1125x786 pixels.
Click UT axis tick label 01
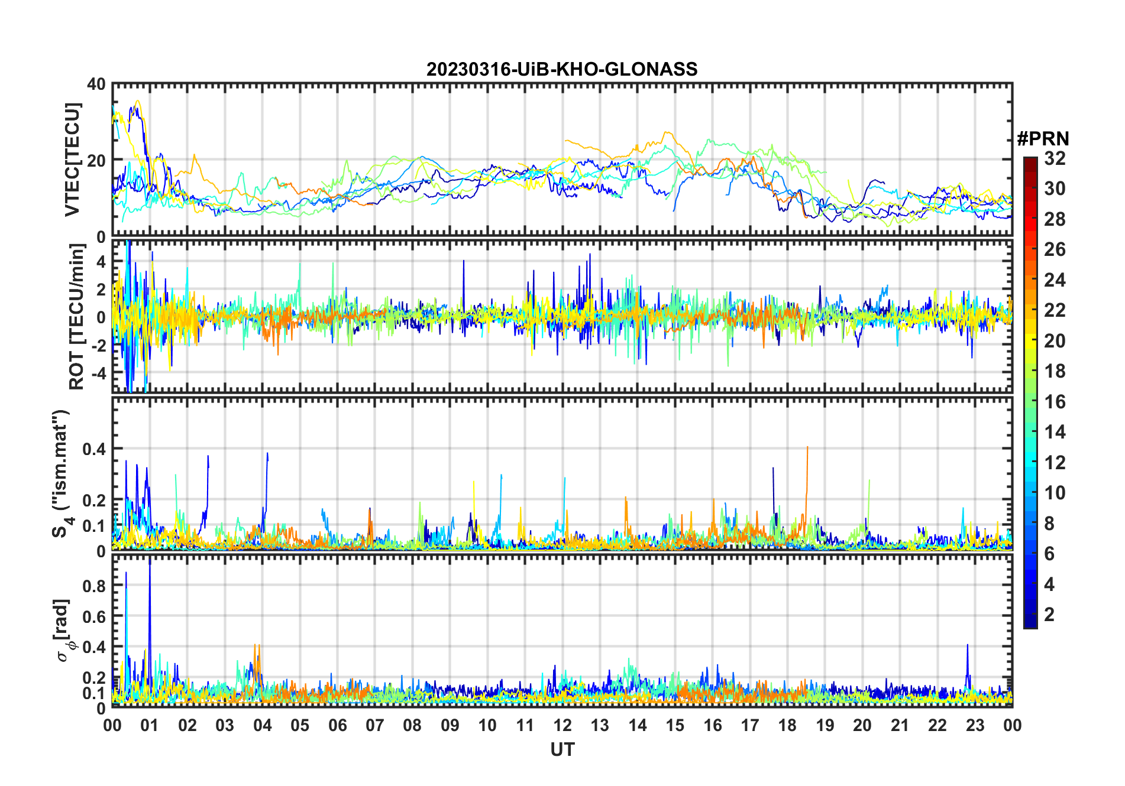(x=150, y=725)
